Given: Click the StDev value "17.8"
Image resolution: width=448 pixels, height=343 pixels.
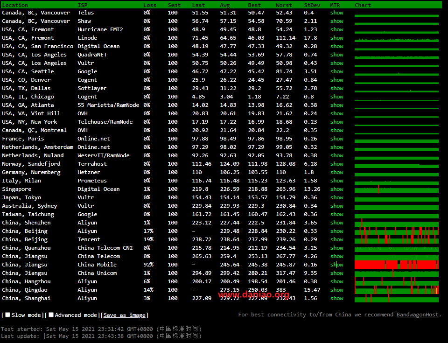Looking at the screenshot, I should [x=311, y=38].
